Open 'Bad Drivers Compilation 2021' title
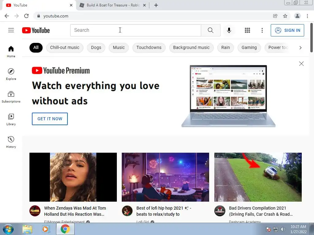 (261, 211)
